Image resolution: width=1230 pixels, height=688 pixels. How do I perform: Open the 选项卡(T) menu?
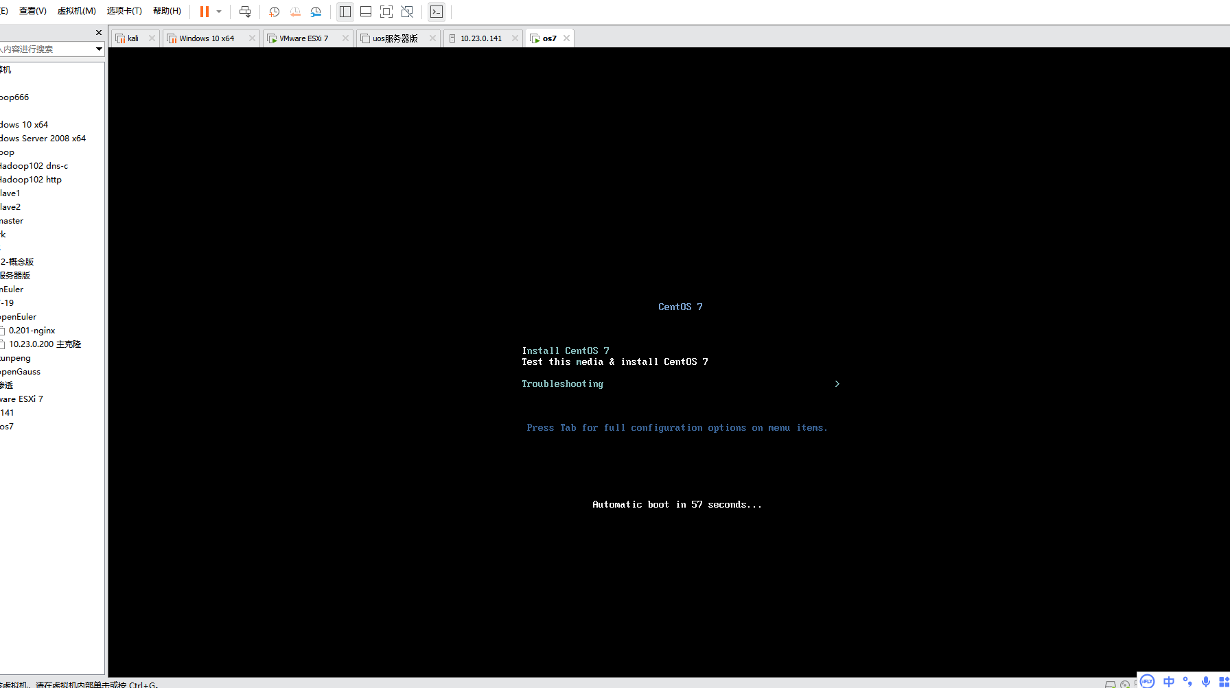coord(124,11)
